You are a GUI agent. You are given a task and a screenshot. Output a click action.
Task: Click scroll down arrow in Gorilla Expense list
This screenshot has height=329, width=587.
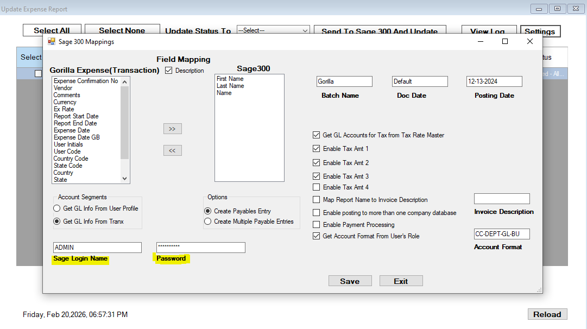click(x=125, y=179)
